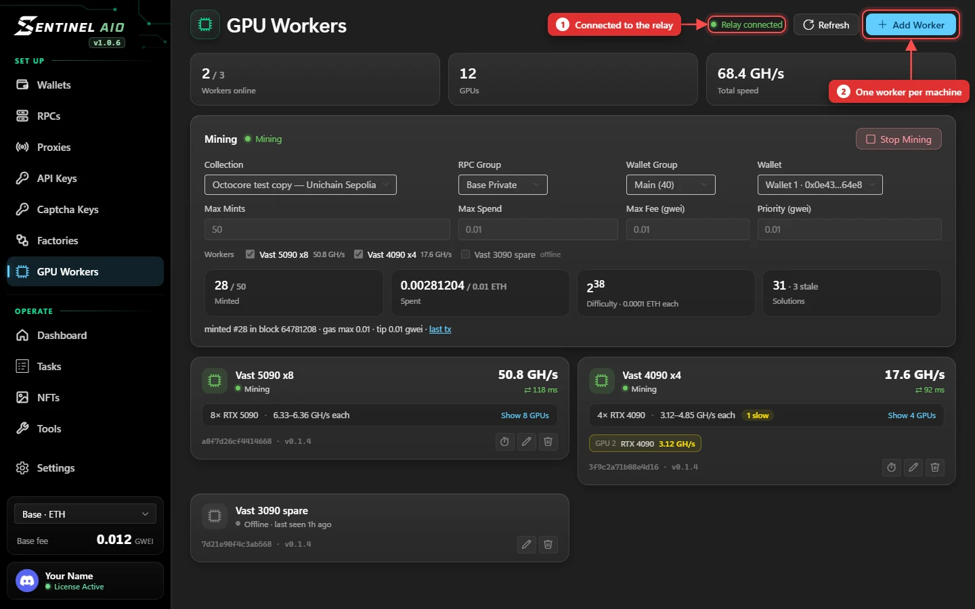Edit the Vast 3090 spare worker with pencil icon
The height and width of the screenshot is (609, 975).
[x=526, y=545]
